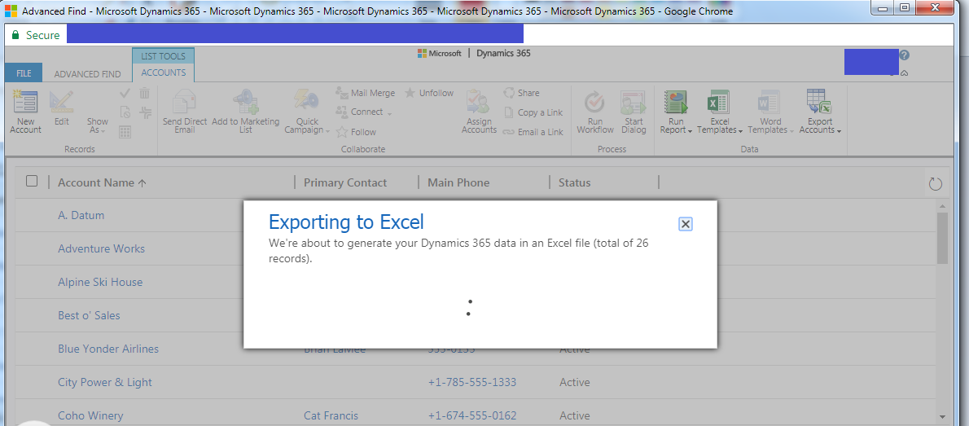
Task: Open the Blue Yonder Airlines account link
Action: coord(108,349)
